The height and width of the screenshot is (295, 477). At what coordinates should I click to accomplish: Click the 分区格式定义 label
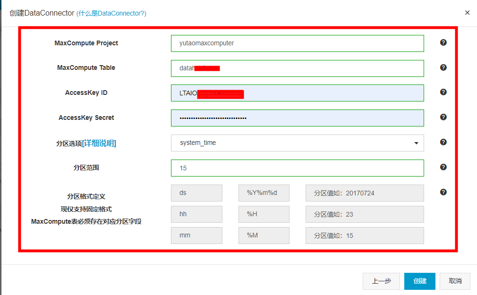[x=86, y=196]
